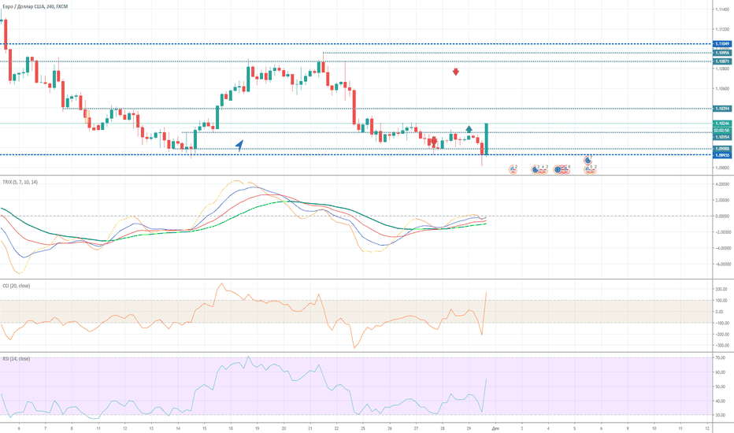
Task: Click the 70.00 value on RSI scale
Action: (x=721, y=357)
